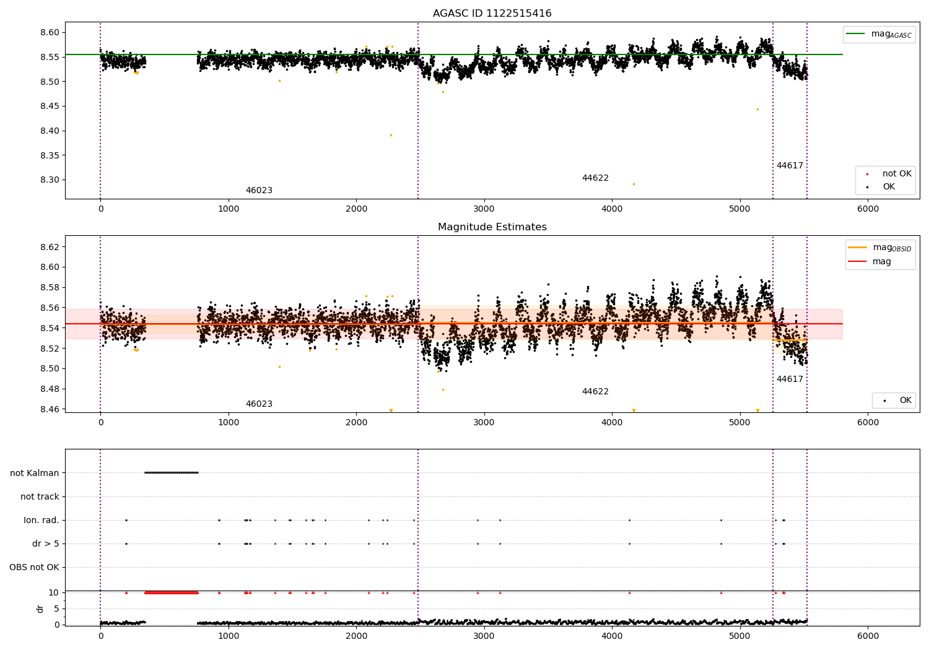This screenshot has width=929, height=650.
Task: Click the lowest orange outlier point in top plot
Action: (634, 184)
